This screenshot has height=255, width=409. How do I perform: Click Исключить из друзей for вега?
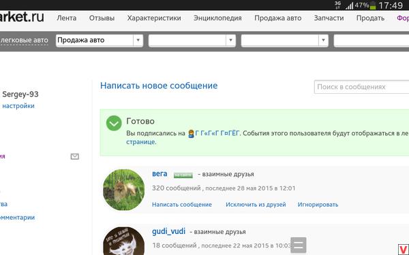pyautogui.click(x=256, y=205)
